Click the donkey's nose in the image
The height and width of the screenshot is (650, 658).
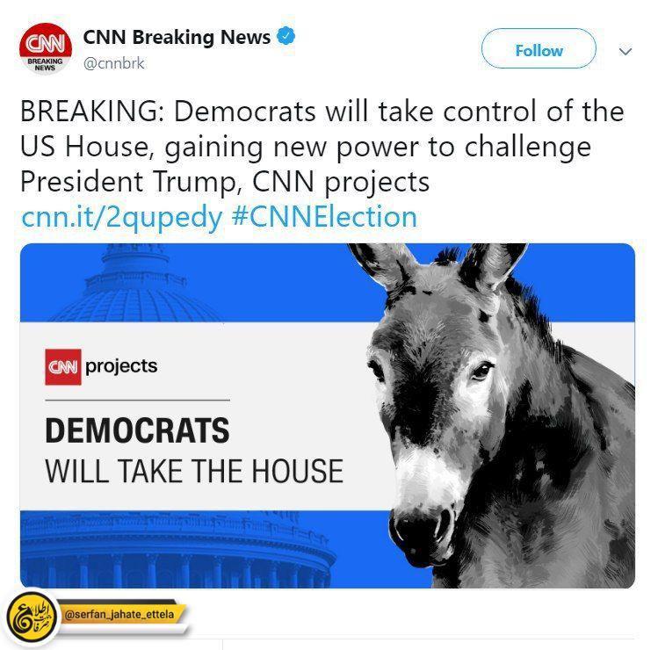pyautogui.click(x=422, y=531)
